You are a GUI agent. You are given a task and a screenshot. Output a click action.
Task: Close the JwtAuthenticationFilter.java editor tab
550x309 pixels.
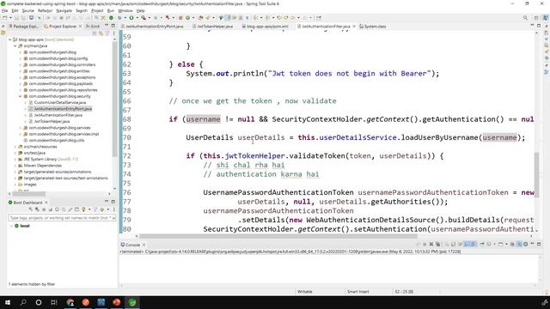[354, 27]
